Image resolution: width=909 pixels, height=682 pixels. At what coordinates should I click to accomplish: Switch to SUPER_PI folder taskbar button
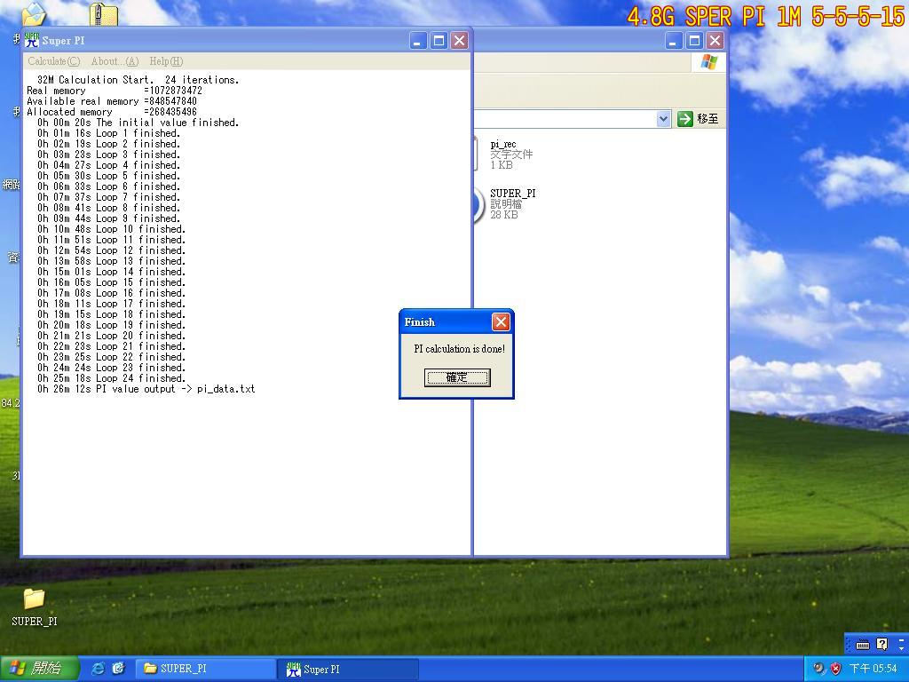tap(206, 669)
